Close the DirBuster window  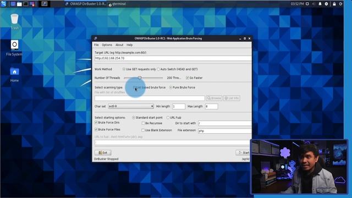[x=249, y=38]
